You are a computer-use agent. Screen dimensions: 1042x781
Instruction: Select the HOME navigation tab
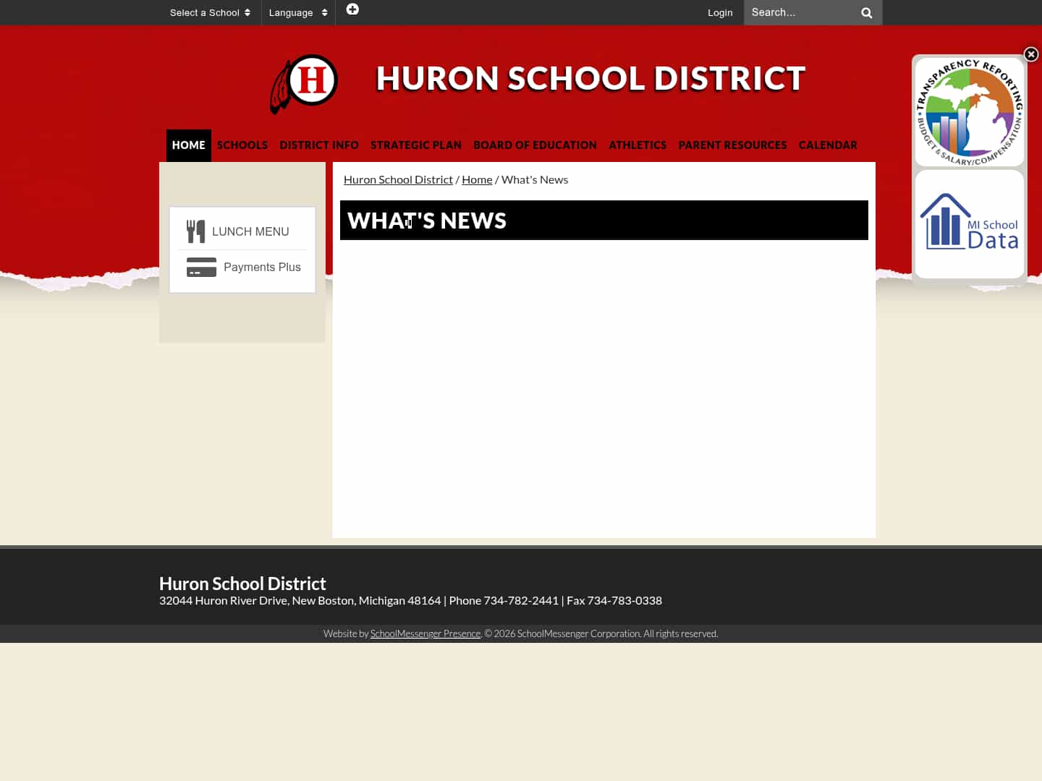point(188,145)
